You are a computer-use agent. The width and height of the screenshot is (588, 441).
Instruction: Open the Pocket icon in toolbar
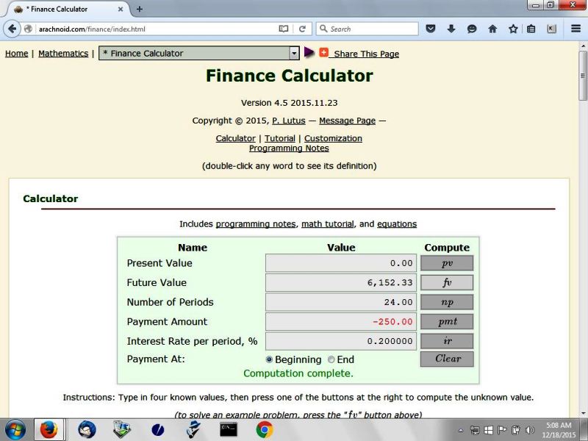(x=431, y=29)
